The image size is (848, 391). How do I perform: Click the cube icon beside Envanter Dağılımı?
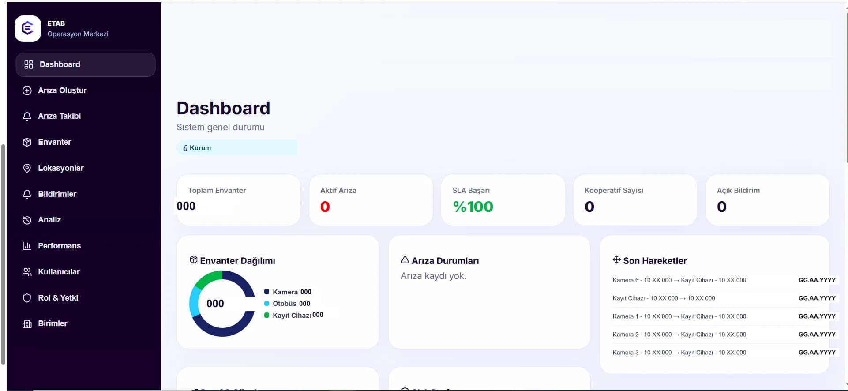click(x=193, y=259)
